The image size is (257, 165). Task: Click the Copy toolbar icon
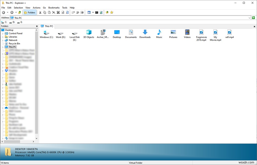click(45, 12)
